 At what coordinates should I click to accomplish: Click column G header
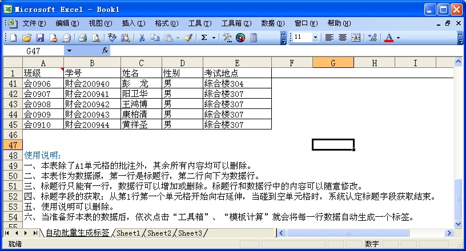coord(333,63)
